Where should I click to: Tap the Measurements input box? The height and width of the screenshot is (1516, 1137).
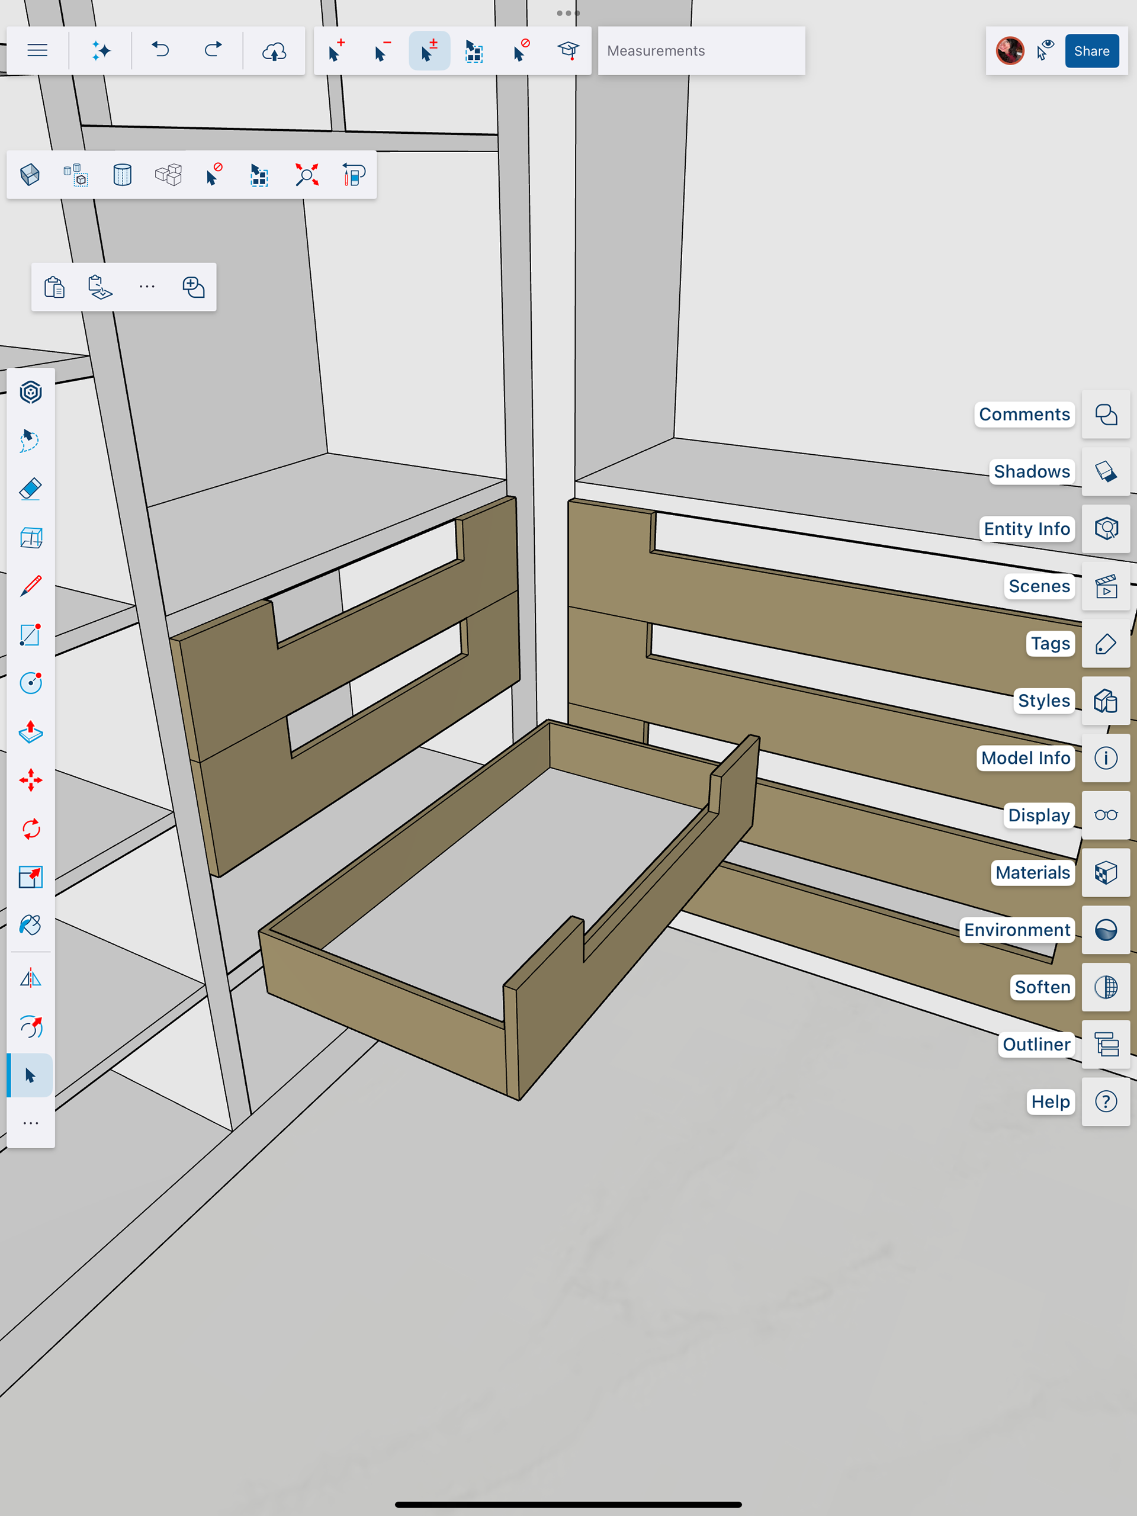click(701, 51)
